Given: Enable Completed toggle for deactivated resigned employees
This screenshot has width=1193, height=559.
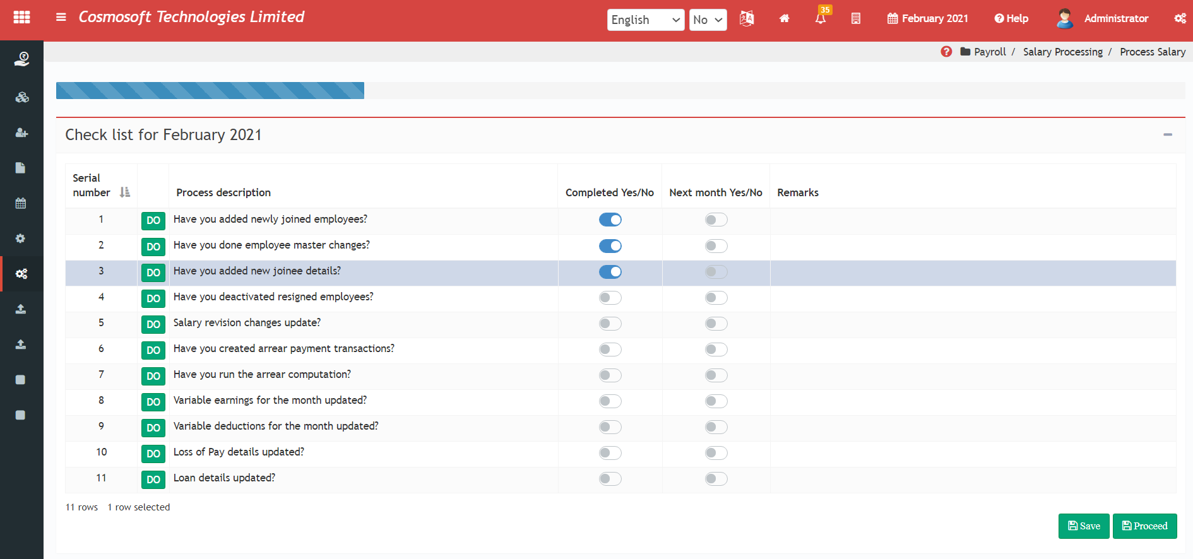Looking at the screenshot, I should [610, 298].
